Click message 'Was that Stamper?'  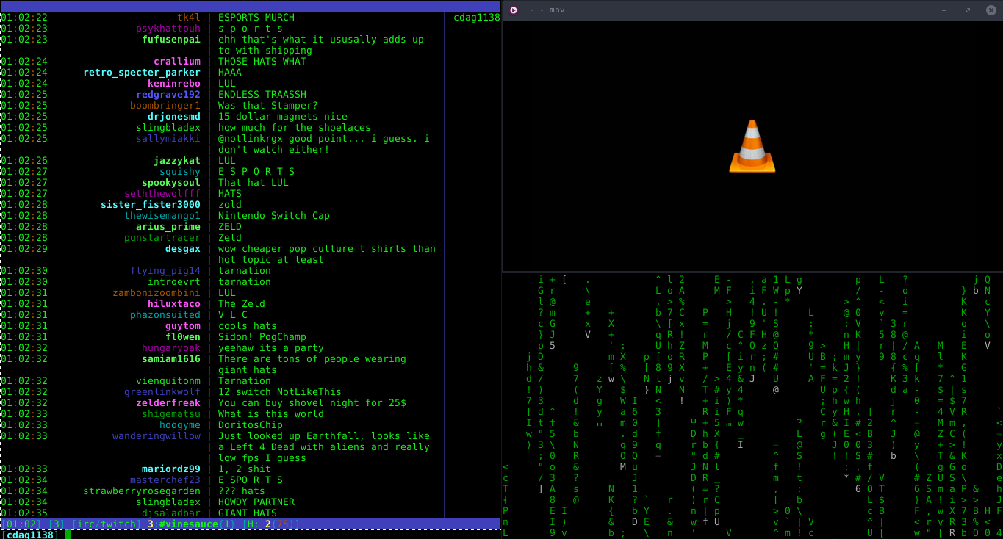pos(268,106)
